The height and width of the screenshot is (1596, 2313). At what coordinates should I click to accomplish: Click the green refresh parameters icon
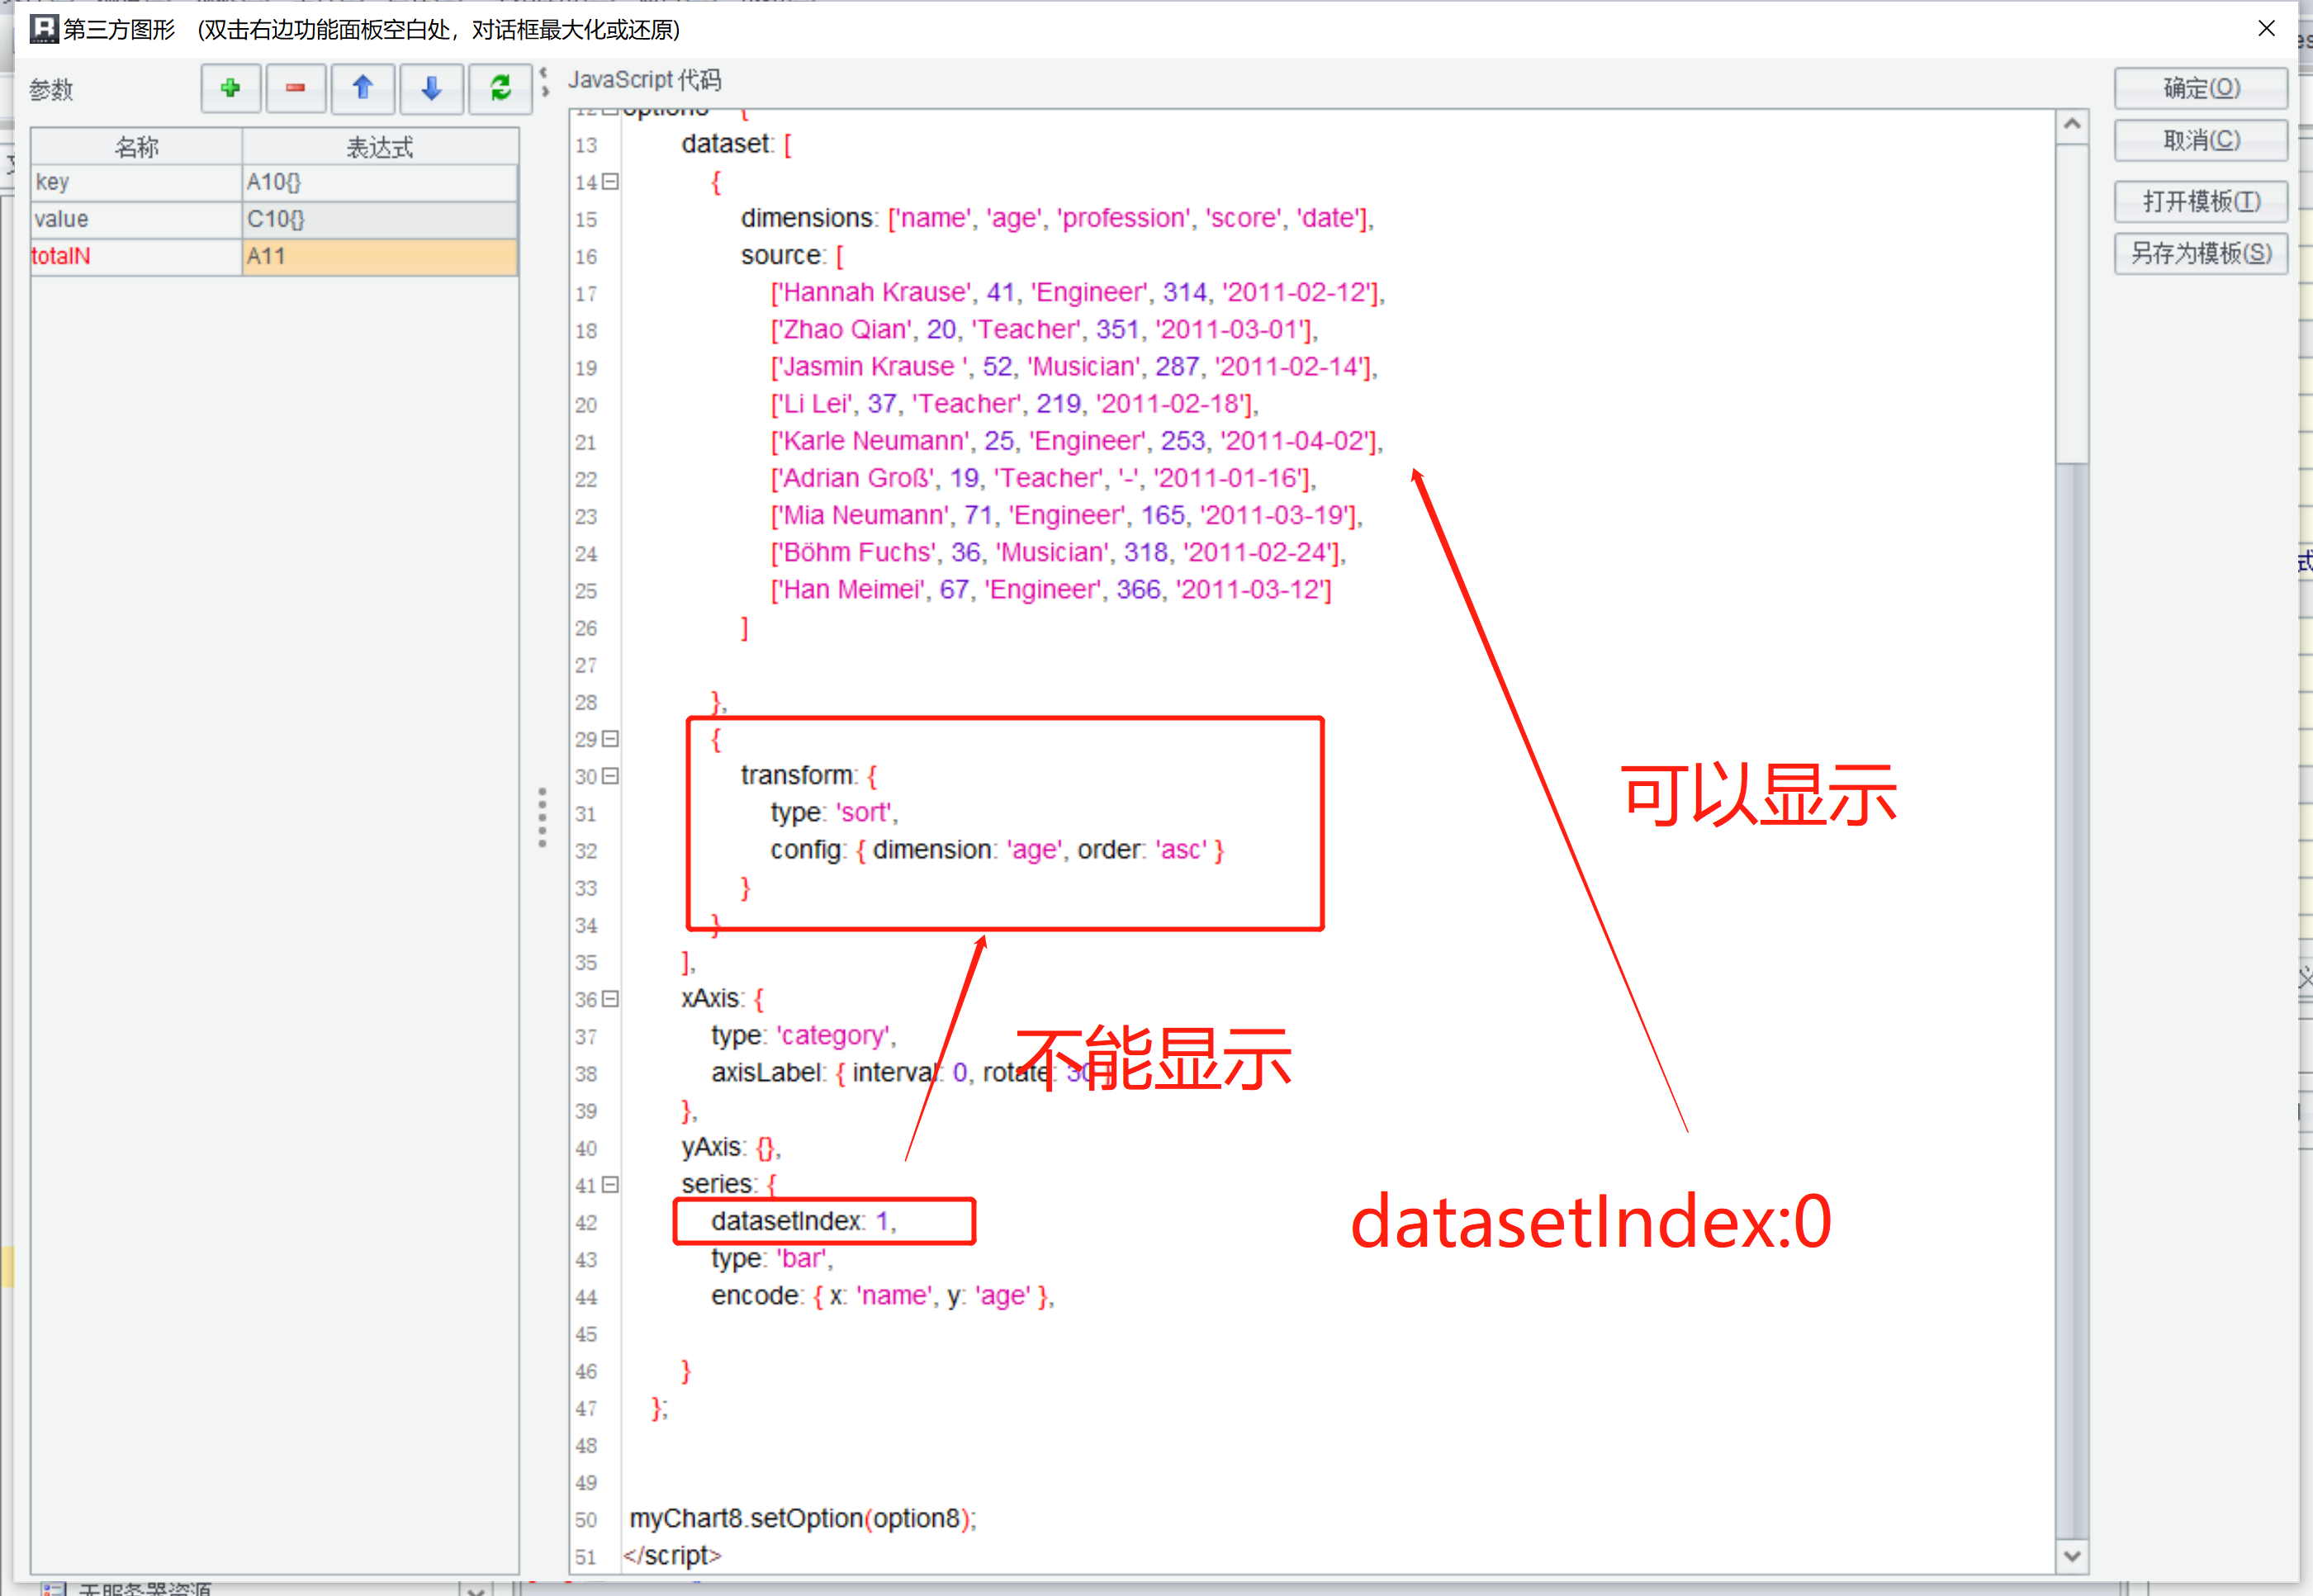[x=500, y=89]
